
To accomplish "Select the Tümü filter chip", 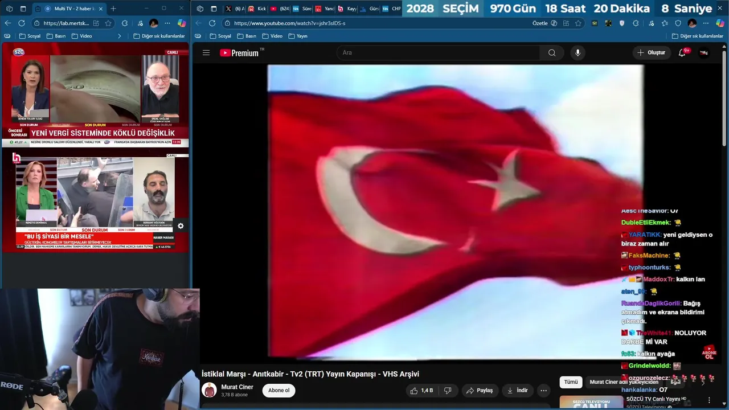I will pos(571,382).
